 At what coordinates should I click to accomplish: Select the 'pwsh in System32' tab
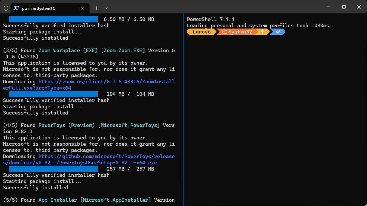pos(50,8)
